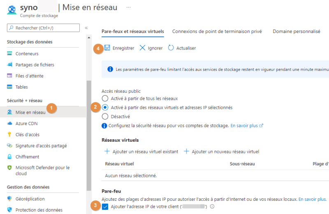Click the Sous-réseau column header
Image resolution: width=329 pixels, height=214 pixels.
(242, 164)
